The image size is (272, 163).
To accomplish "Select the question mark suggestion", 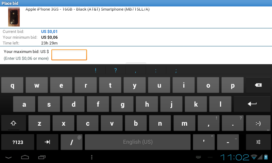I will pos(116,70).
